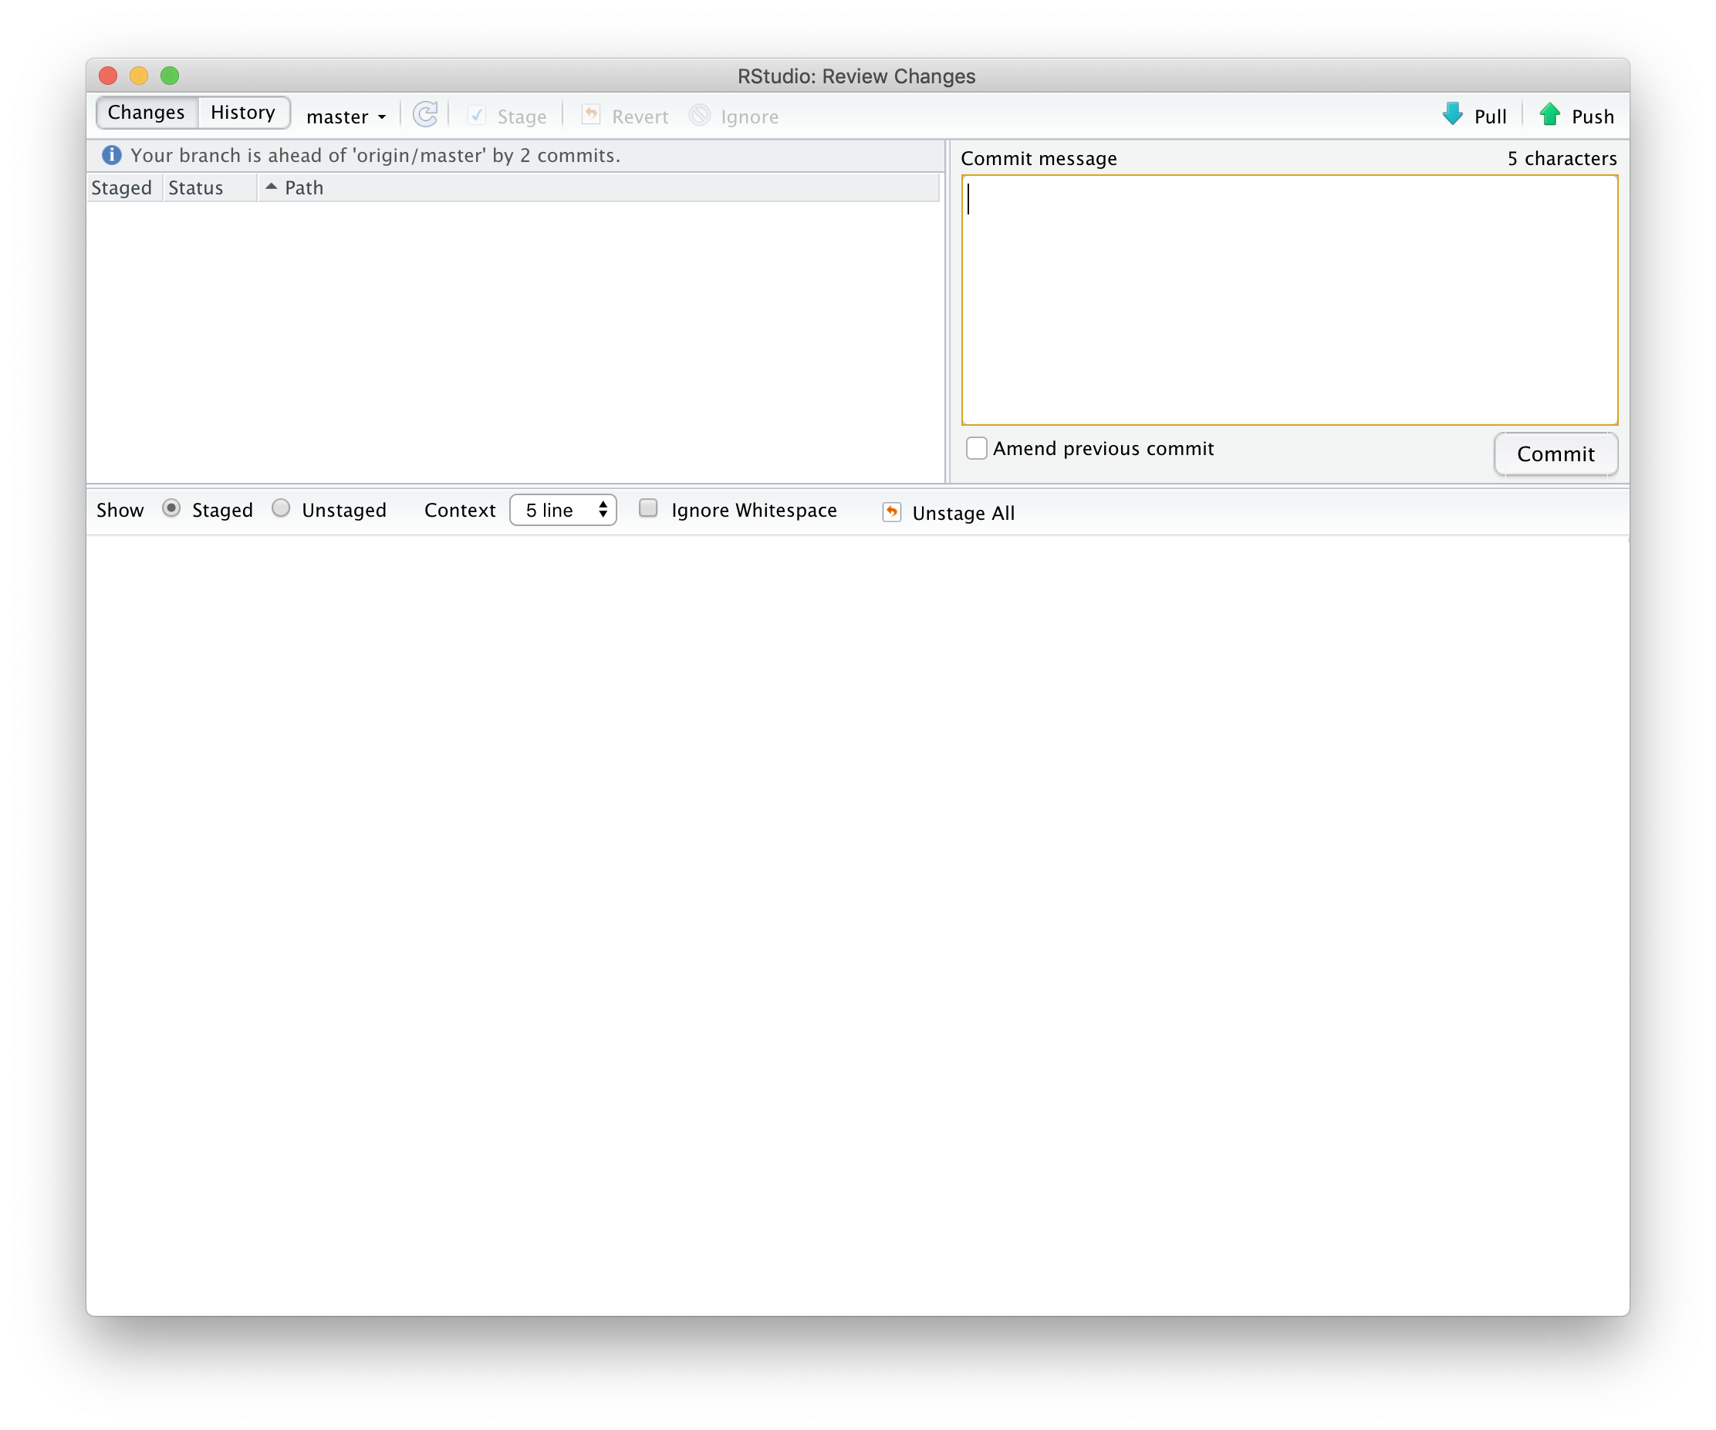The height and width of the screenshot is (1430, 1716).
Task: Push commits with the green arrow icon
Action: [1549, 114]
